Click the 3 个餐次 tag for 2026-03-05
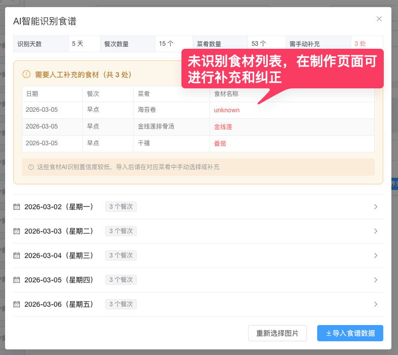398x355 pixels. pos(121,280)
